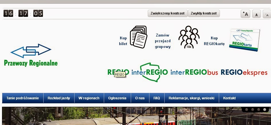Select the REGIOekspres brand logo
Viewport: 271px width, 125px height.
click(244, 72)
